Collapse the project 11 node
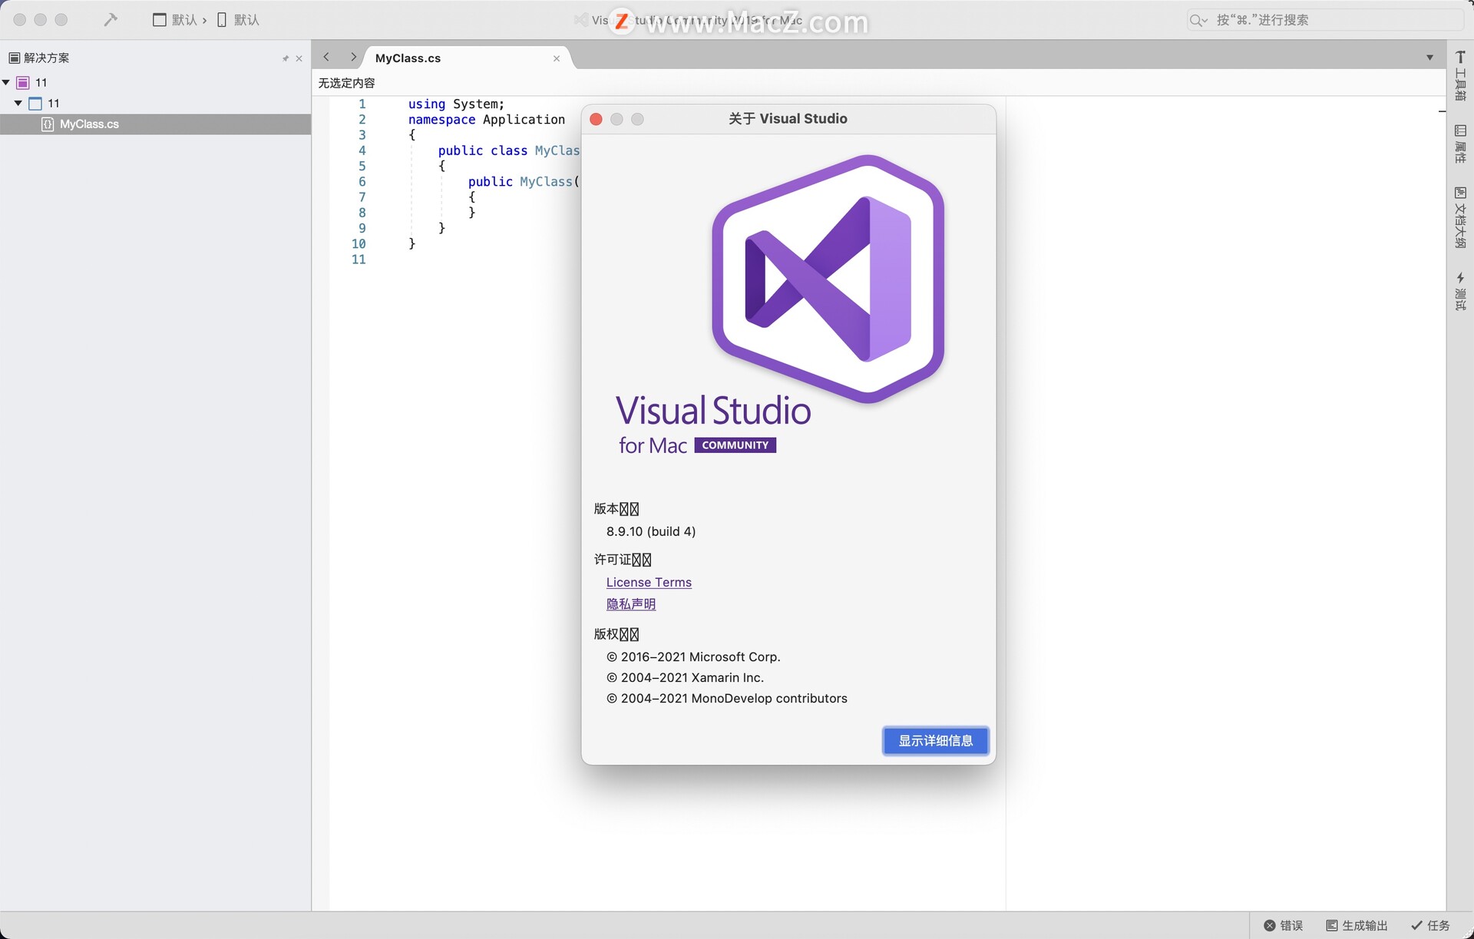 tap(18, 103)
